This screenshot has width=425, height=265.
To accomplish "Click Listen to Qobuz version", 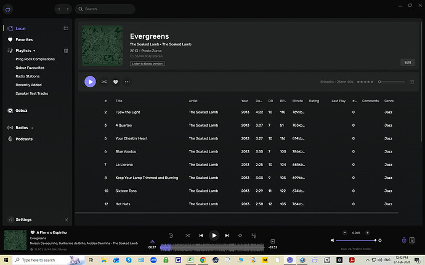I will 147,63.
